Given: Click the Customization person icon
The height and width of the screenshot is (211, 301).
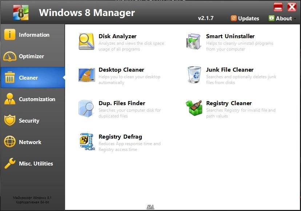Looking at the screenshot, I should [x=9, y=99].
